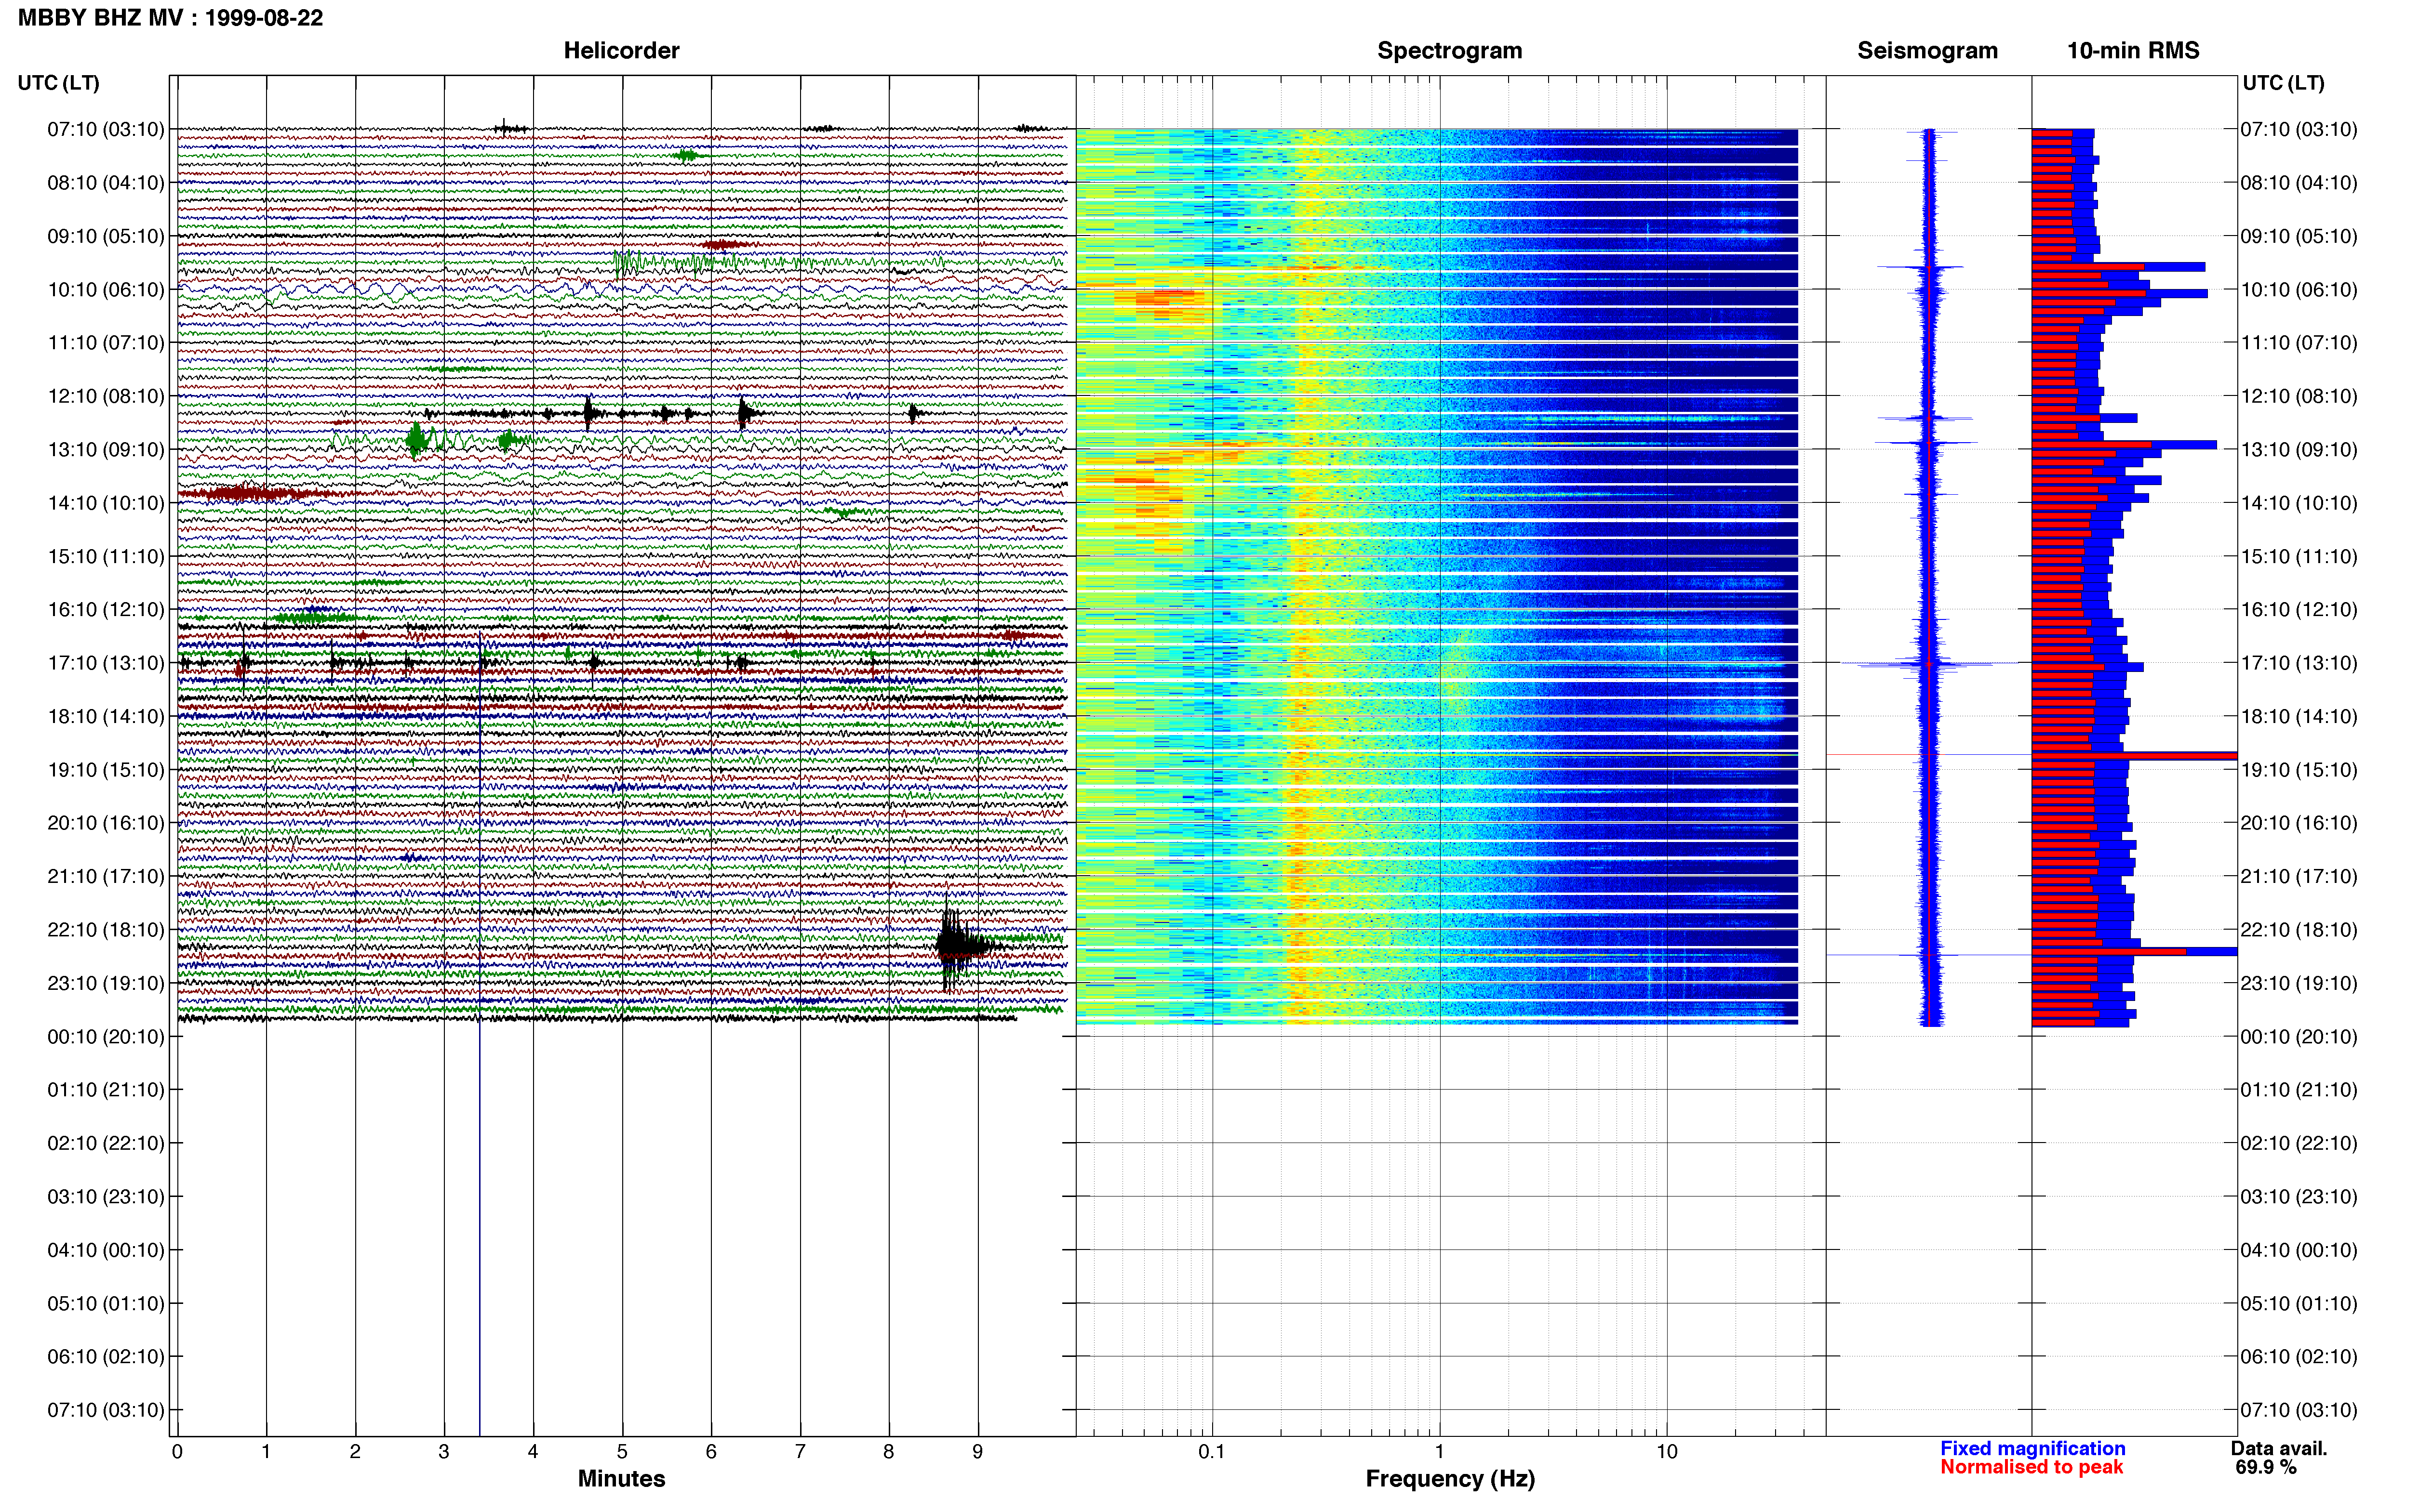Click the right-side time label '00:10 (20:10)'
The width and height of the screenshot is (2419, 1512).
click(2299, 1037)
